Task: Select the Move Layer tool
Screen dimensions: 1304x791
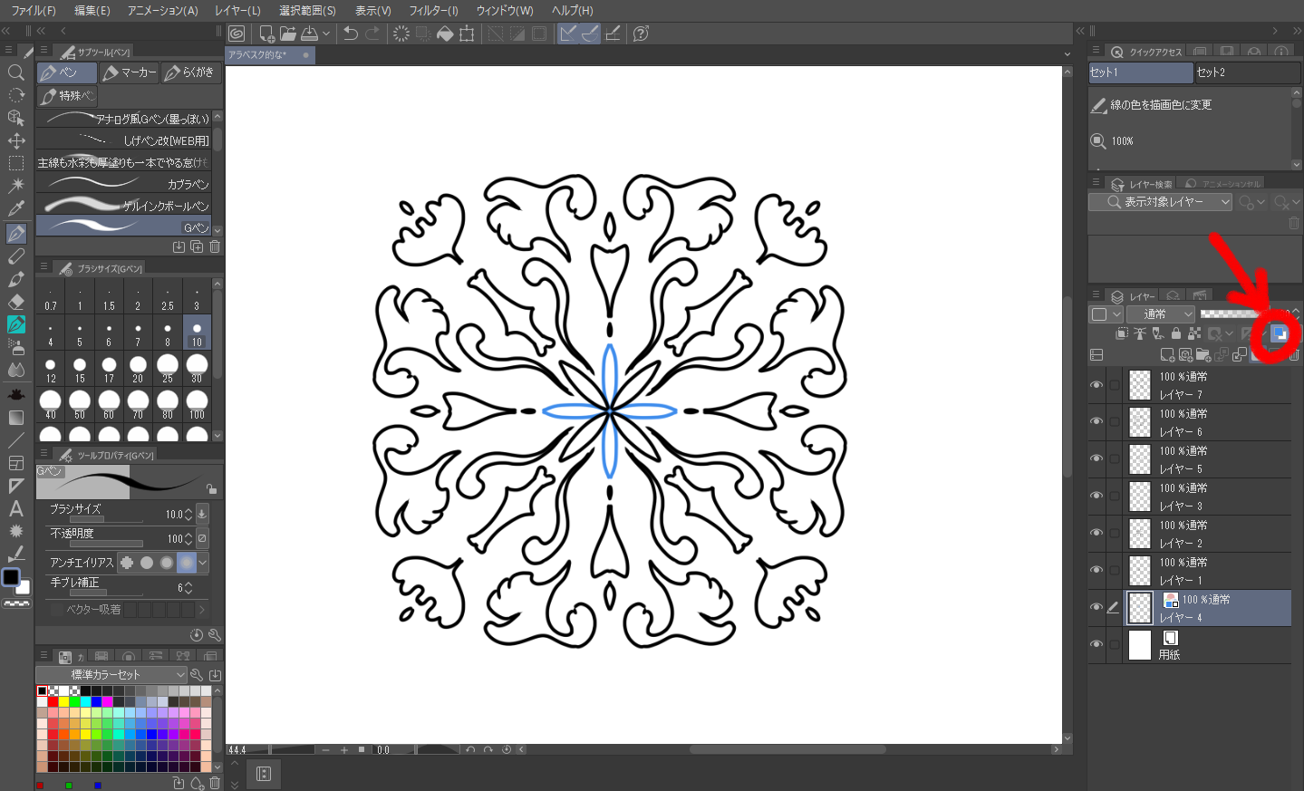Action: (x=15, y=140)
